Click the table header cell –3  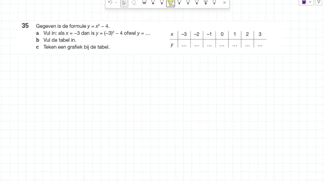point(184,34)
